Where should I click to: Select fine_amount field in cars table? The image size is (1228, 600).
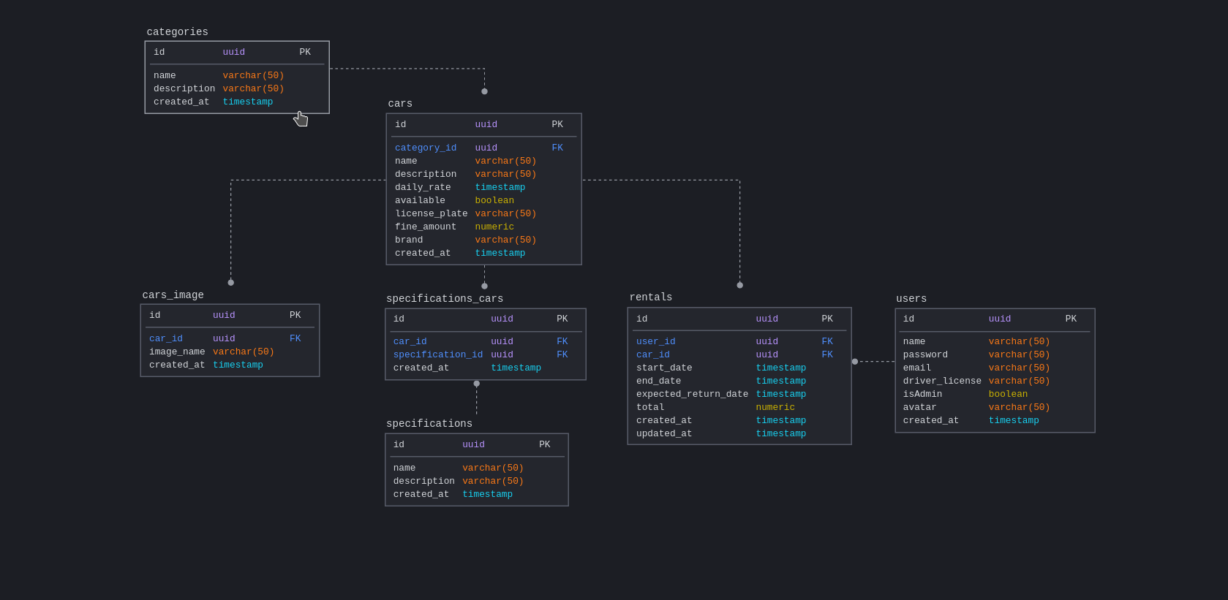point(426,227)
